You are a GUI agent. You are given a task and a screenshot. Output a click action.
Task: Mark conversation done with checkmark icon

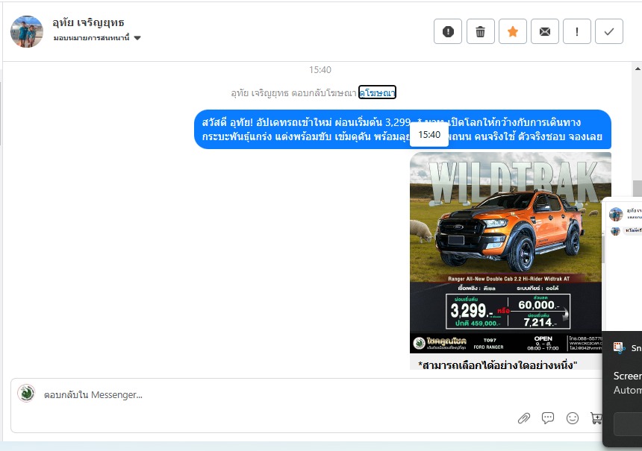(609, 31)
